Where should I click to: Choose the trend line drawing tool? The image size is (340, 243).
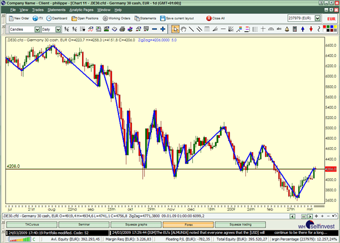pyautogui.click(x=192, y=29)
